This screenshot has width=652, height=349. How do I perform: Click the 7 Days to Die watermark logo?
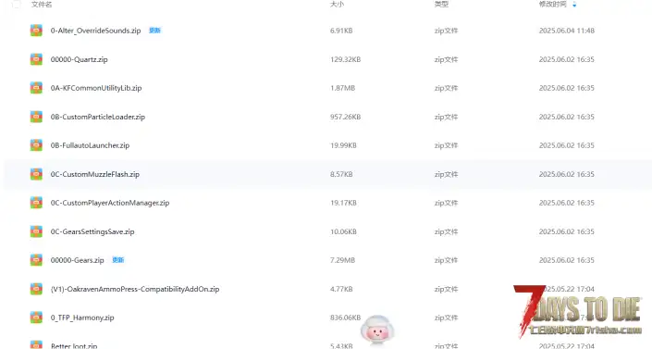coord(578,311)
